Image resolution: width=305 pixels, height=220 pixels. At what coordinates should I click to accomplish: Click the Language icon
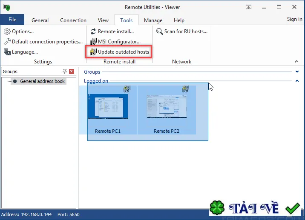point(7,52)
